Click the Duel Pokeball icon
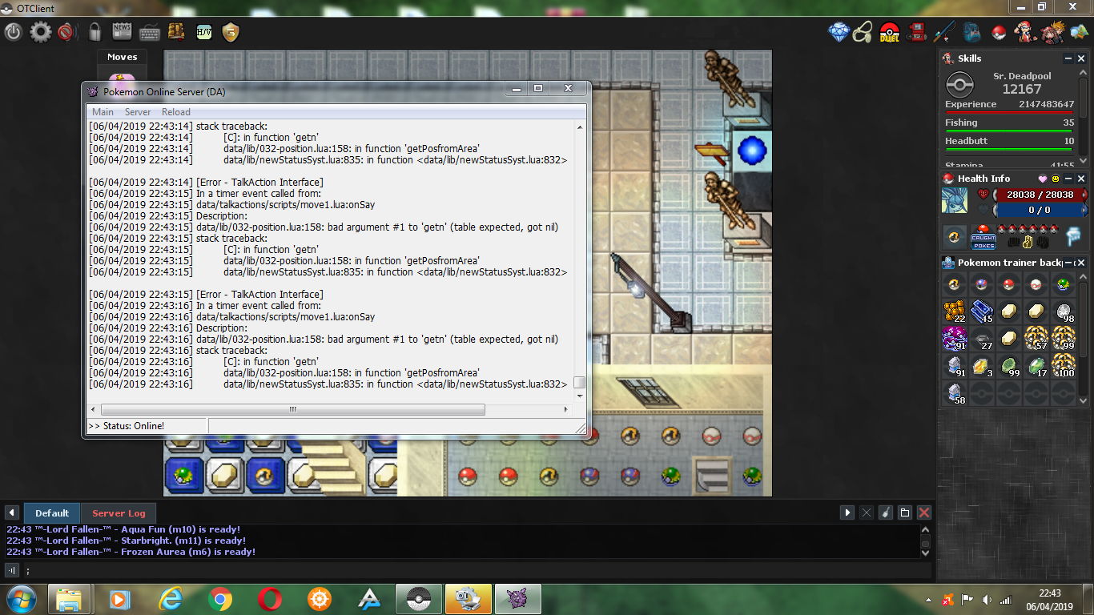Image resolution: width=1094 pixels, height=615 pixels. [x=890, y=32]
